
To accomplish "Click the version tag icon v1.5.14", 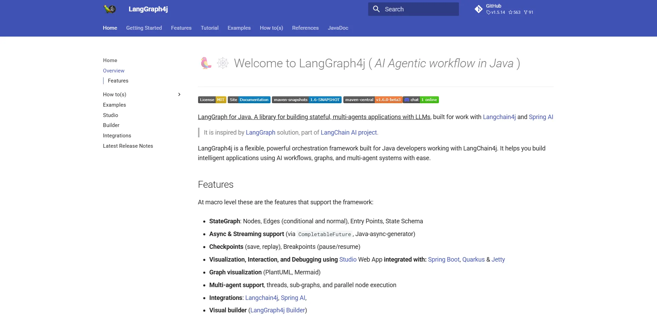I will (488, 12).
